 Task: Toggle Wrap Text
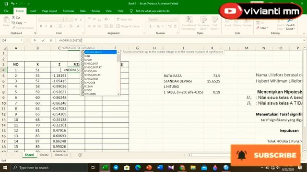125,19
